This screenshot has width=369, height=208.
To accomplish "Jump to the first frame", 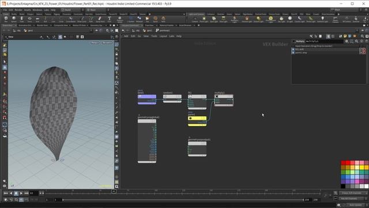I will [6, 194].
